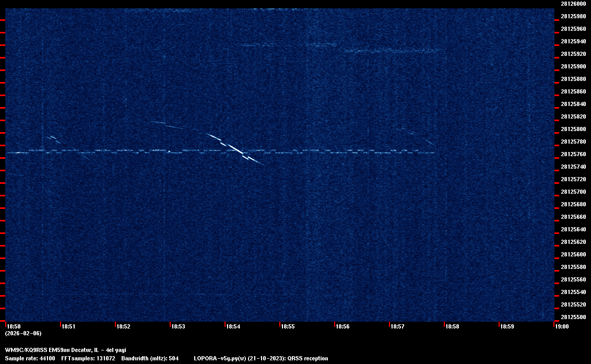Select the 28125920 frequency scale value

click(x=573, y=54)
